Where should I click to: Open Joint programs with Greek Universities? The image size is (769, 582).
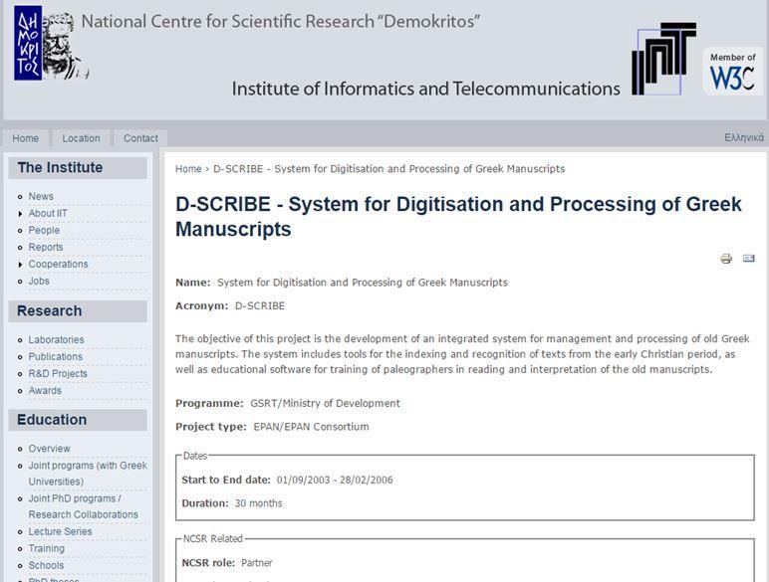click(88, 474)
